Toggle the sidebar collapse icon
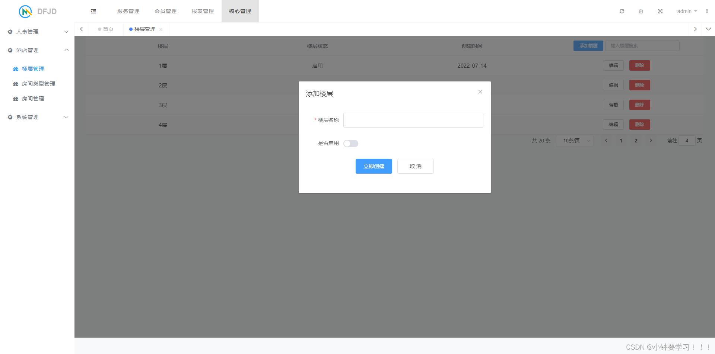715x354 pixels. coord(93,12)
